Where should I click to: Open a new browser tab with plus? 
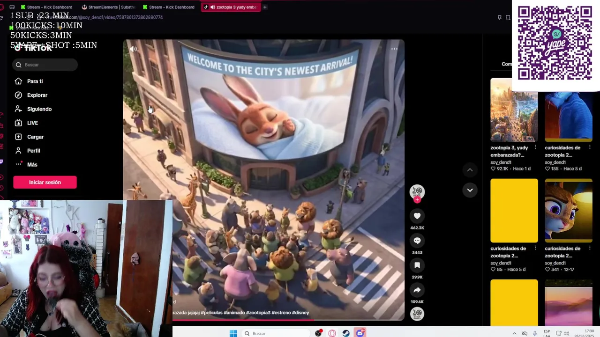pyautogui.click(x=265, y=7)
